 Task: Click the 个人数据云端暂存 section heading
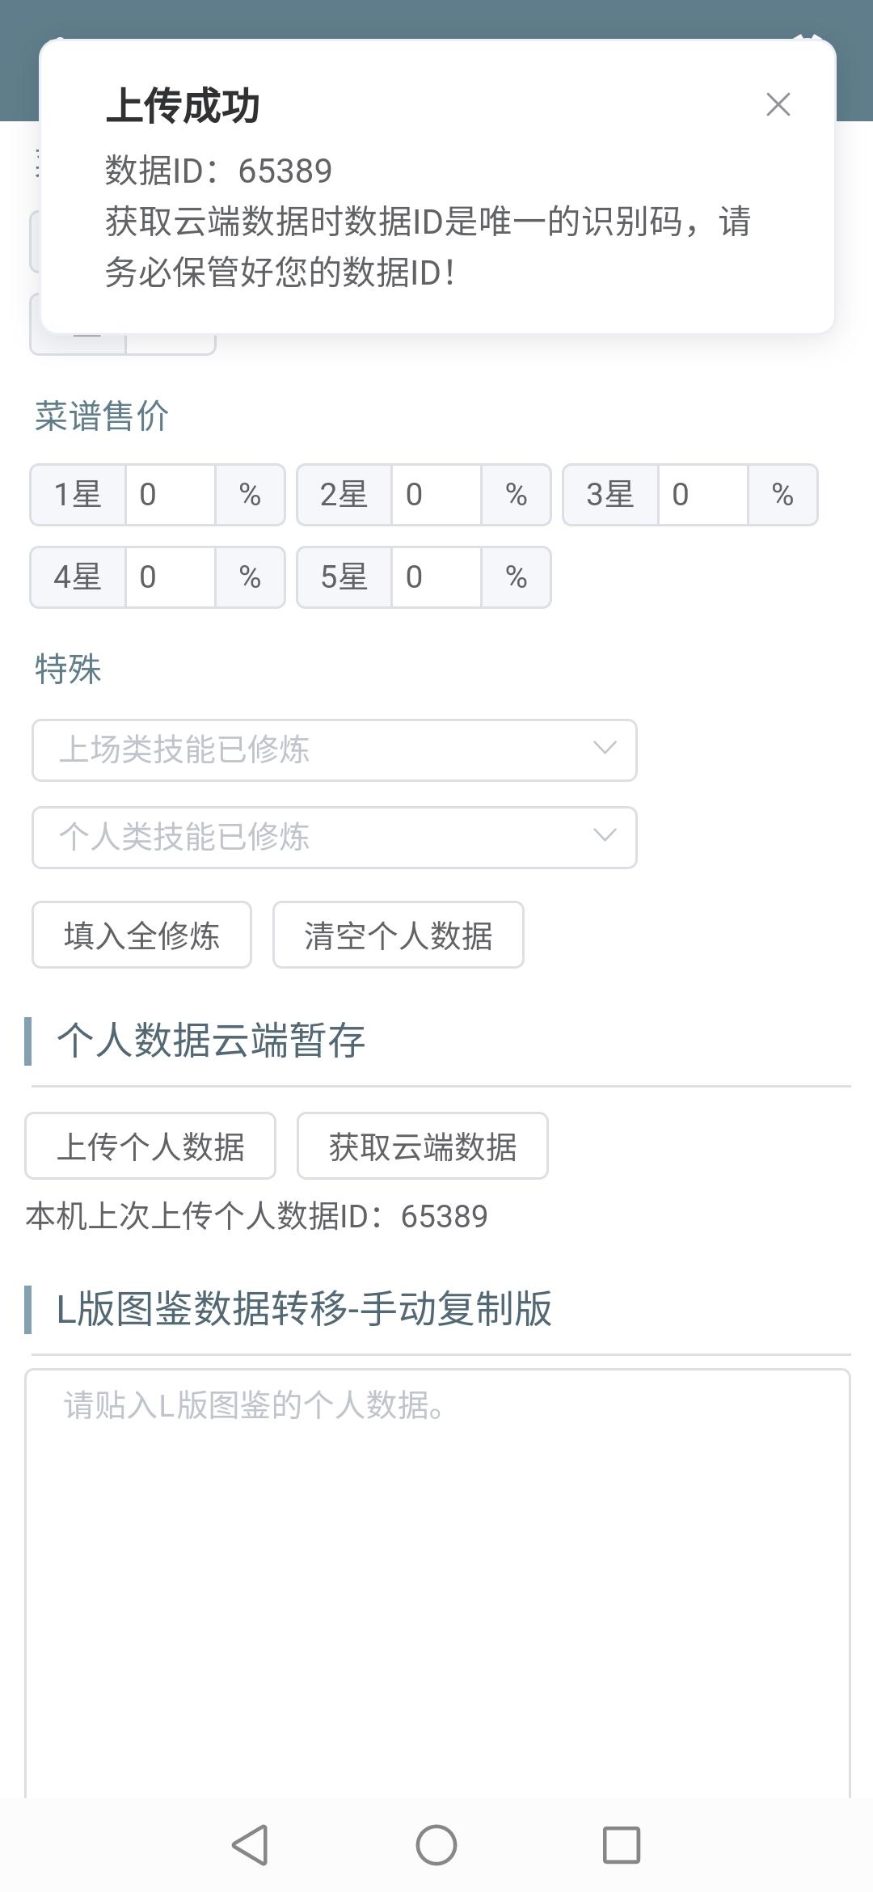211,1041
